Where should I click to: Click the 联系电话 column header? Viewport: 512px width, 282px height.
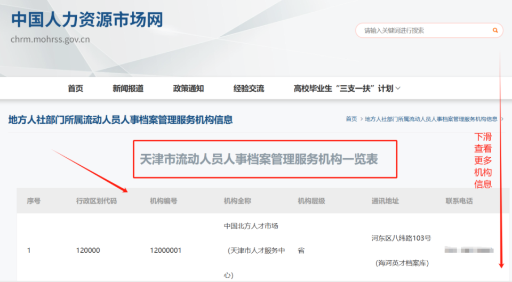pyautogui.click(x=459, y=201)
